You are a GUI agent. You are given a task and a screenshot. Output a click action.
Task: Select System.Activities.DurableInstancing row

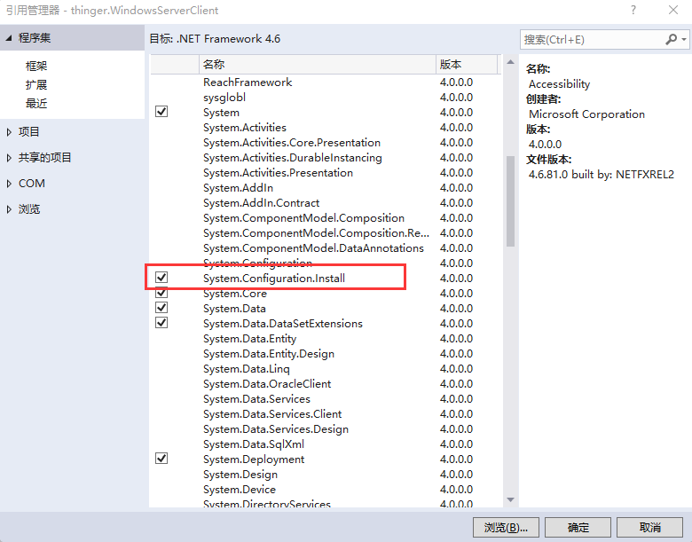(x=326, y=158)
